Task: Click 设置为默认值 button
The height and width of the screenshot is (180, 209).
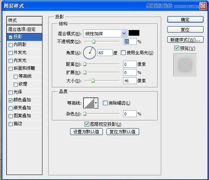Action: coord(86,131)
